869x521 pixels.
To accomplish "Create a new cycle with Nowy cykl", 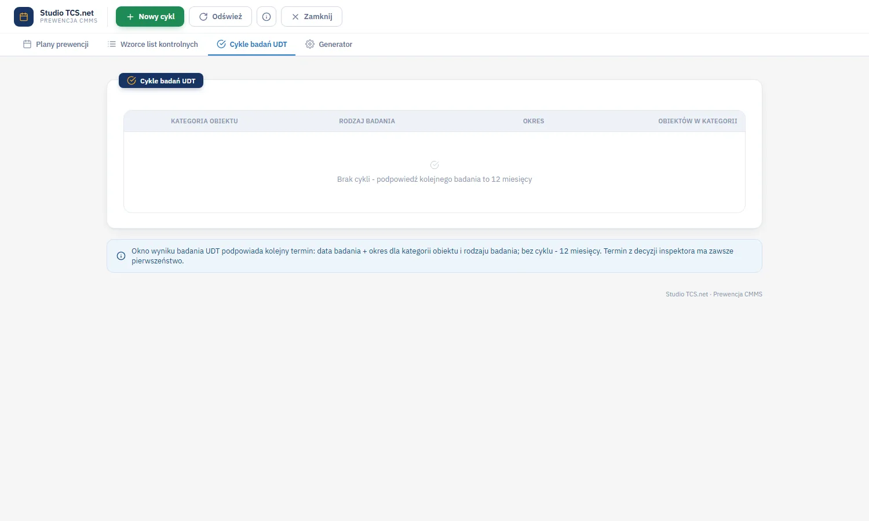I will click(150, 17).
